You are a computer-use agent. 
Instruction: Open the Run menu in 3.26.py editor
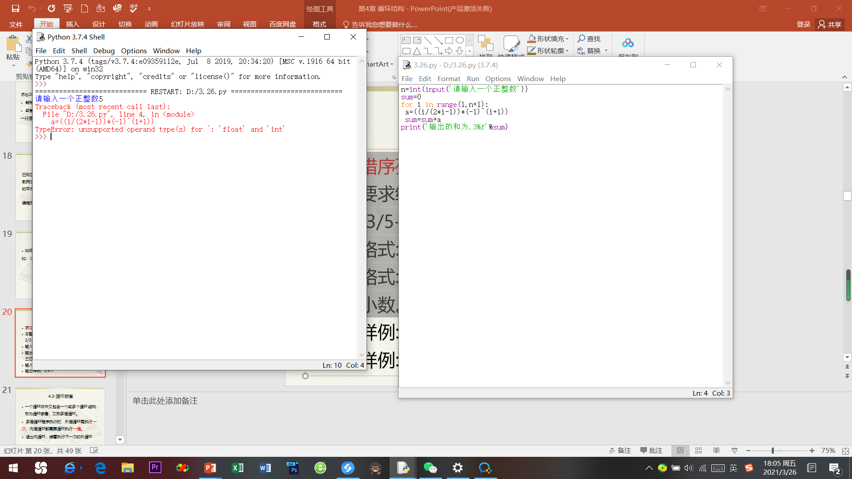473,79
